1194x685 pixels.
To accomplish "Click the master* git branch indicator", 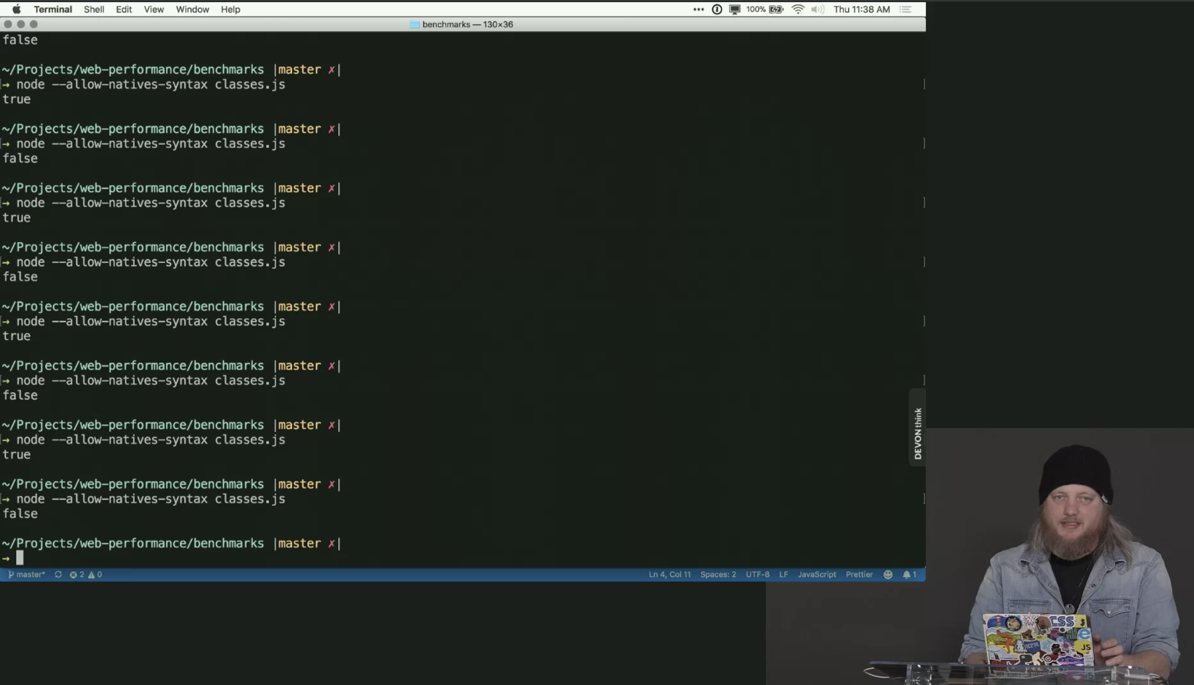I will (27, 574).
